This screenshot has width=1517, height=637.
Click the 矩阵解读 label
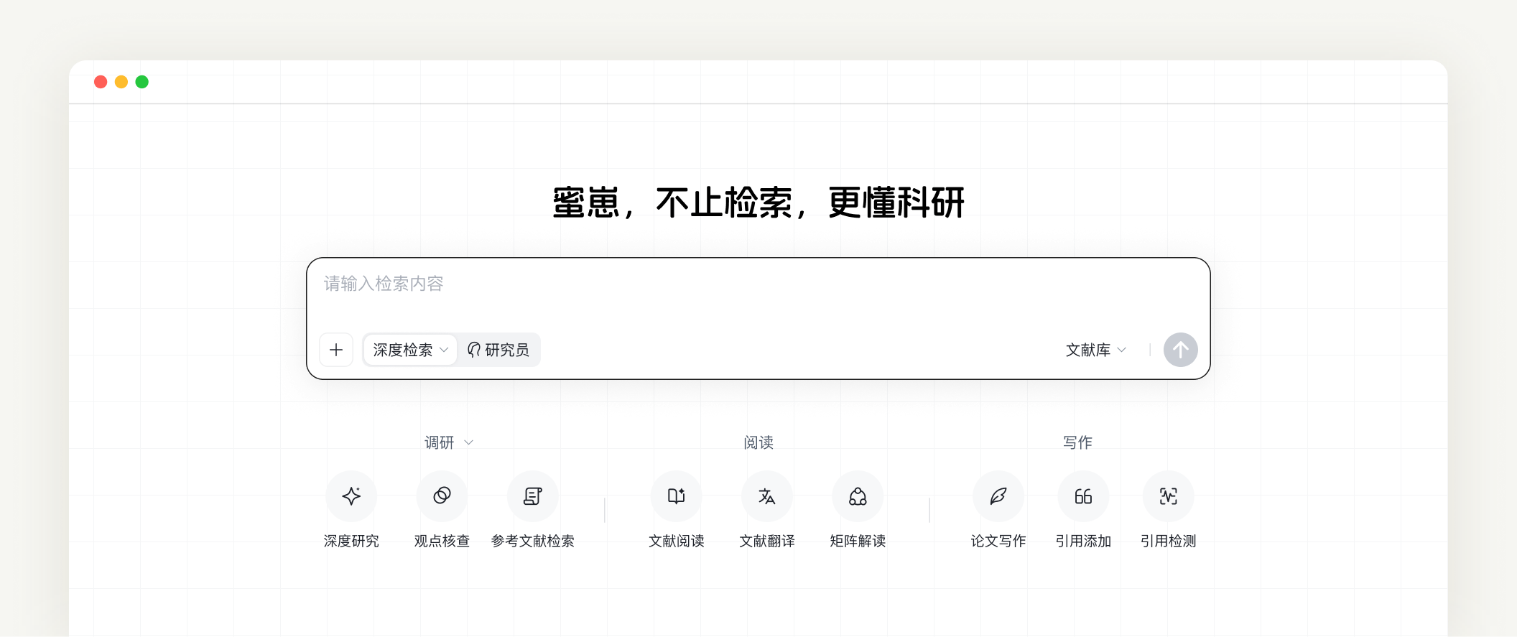(x=858, y=541)
